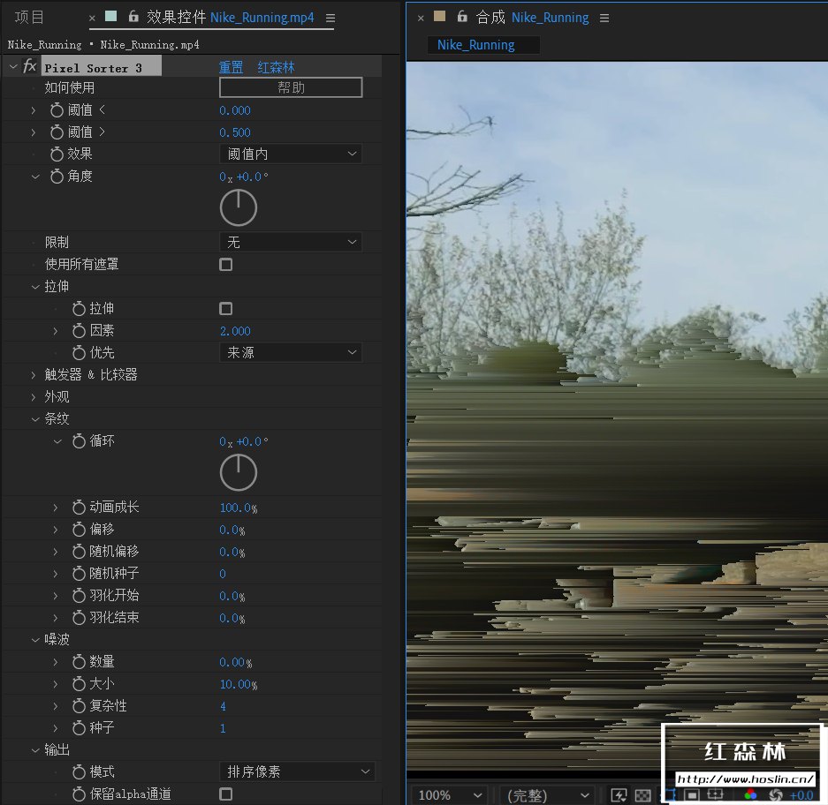This screenshot has height=805, width=828.
Task: Switch to the 项目 panel tab
Action: pyautogui.click(x=29, y=18)
